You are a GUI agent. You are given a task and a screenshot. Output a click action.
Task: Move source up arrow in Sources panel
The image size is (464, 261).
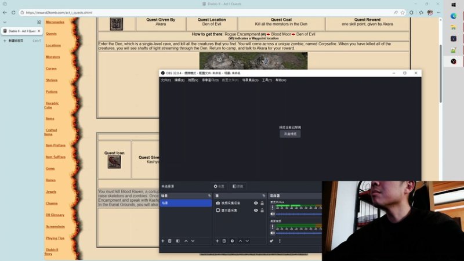coord(240,241)
